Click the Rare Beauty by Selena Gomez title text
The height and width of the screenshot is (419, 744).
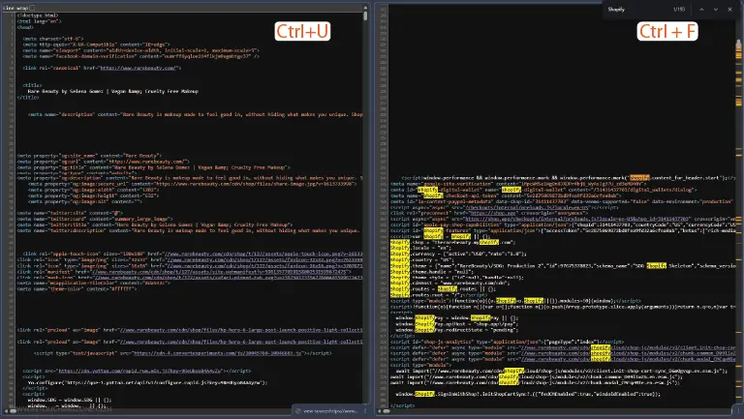pyautogui.click(x=113, y=91)
